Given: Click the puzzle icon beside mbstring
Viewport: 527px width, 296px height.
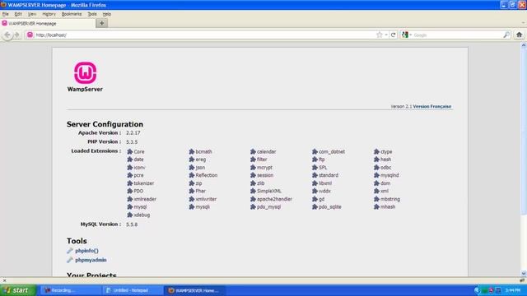Looking at the screenshot, I should tap(377, 199).
